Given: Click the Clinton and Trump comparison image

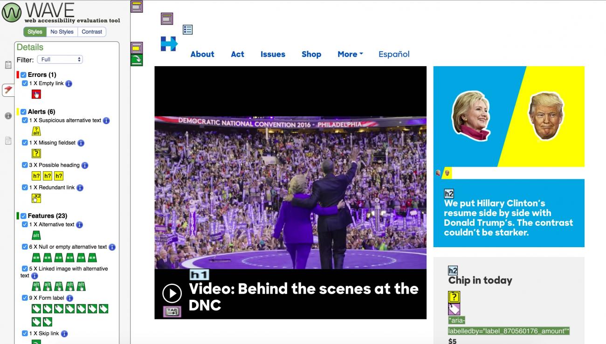Looking at the screenshot, I should (x=509, y=116).
